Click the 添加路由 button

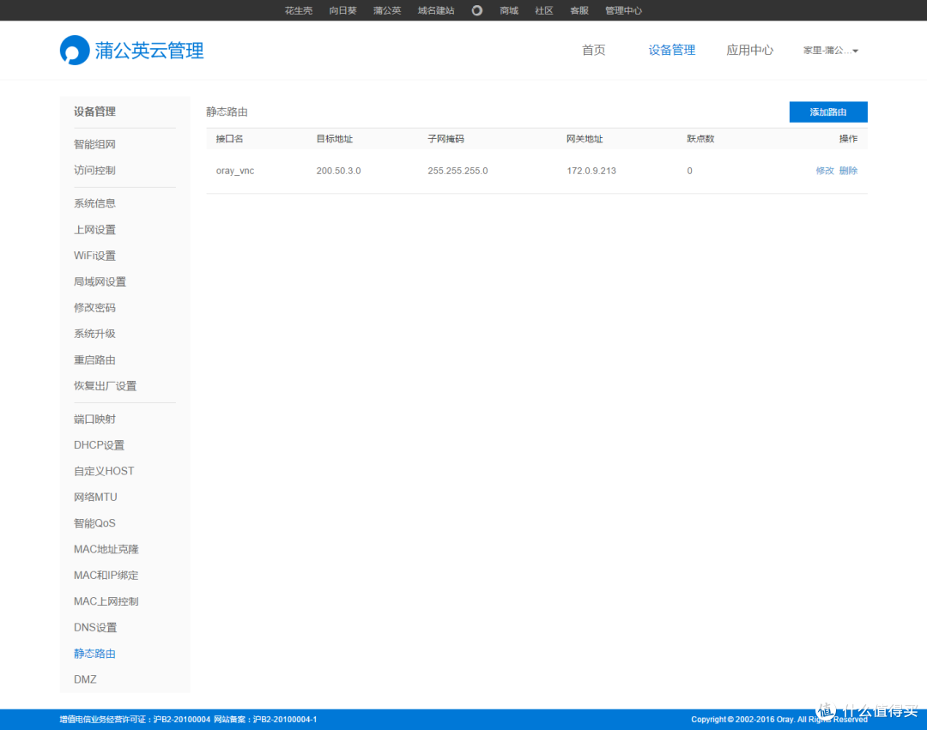tap(828, 112)
